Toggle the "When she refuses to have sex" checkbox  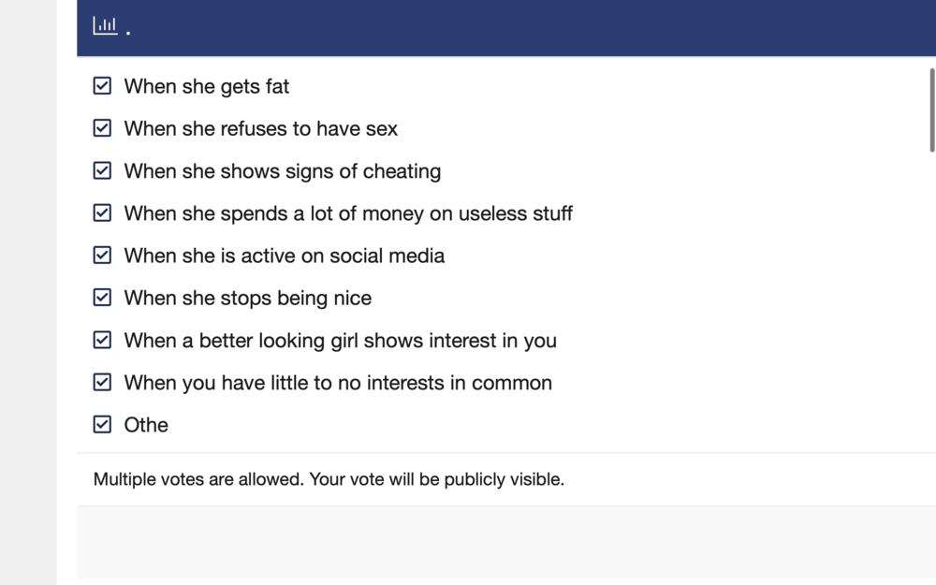click(x=103, y=128)
